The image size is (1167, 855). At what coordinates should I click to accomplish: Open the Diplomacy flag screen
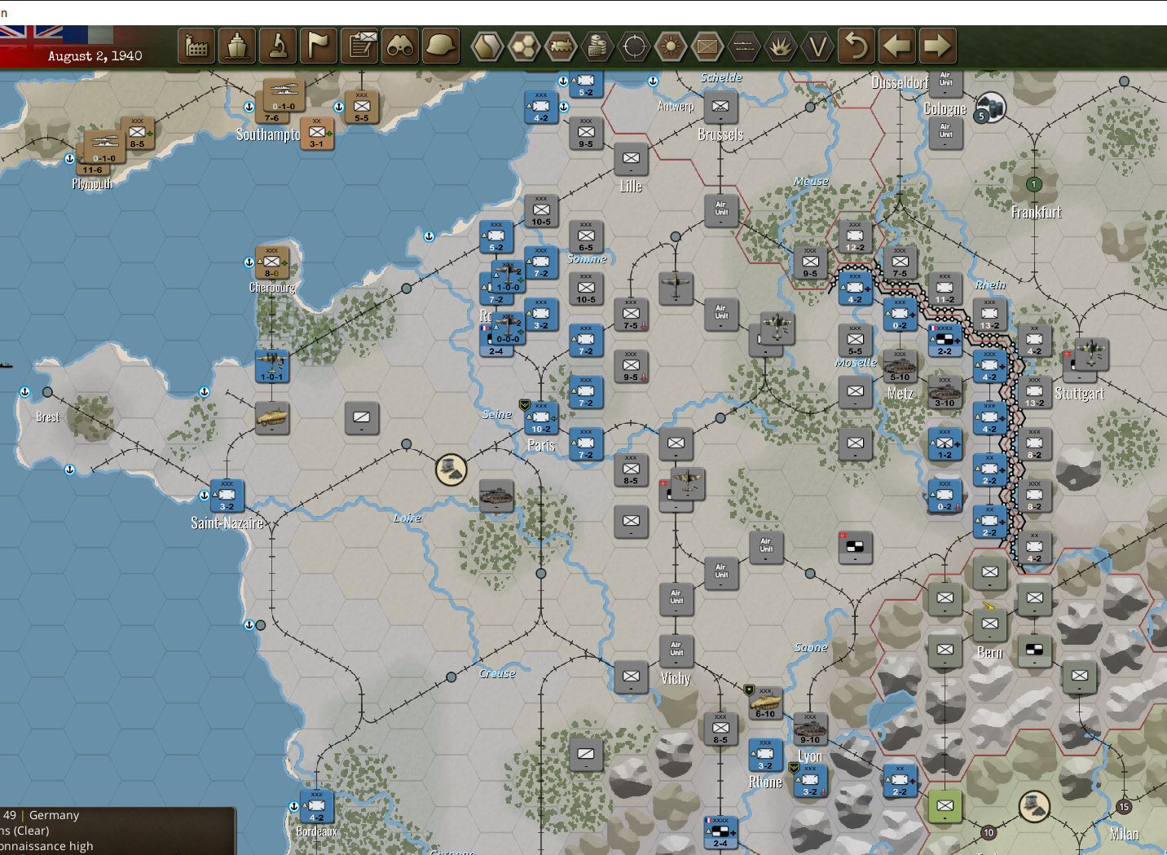coord(319,46)
